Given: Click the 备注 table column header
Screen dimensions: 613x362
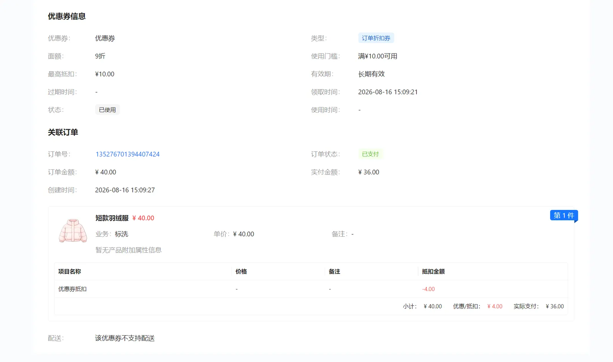Looking at the screenshot, I should pyautogui.click(x=334, y=271).
